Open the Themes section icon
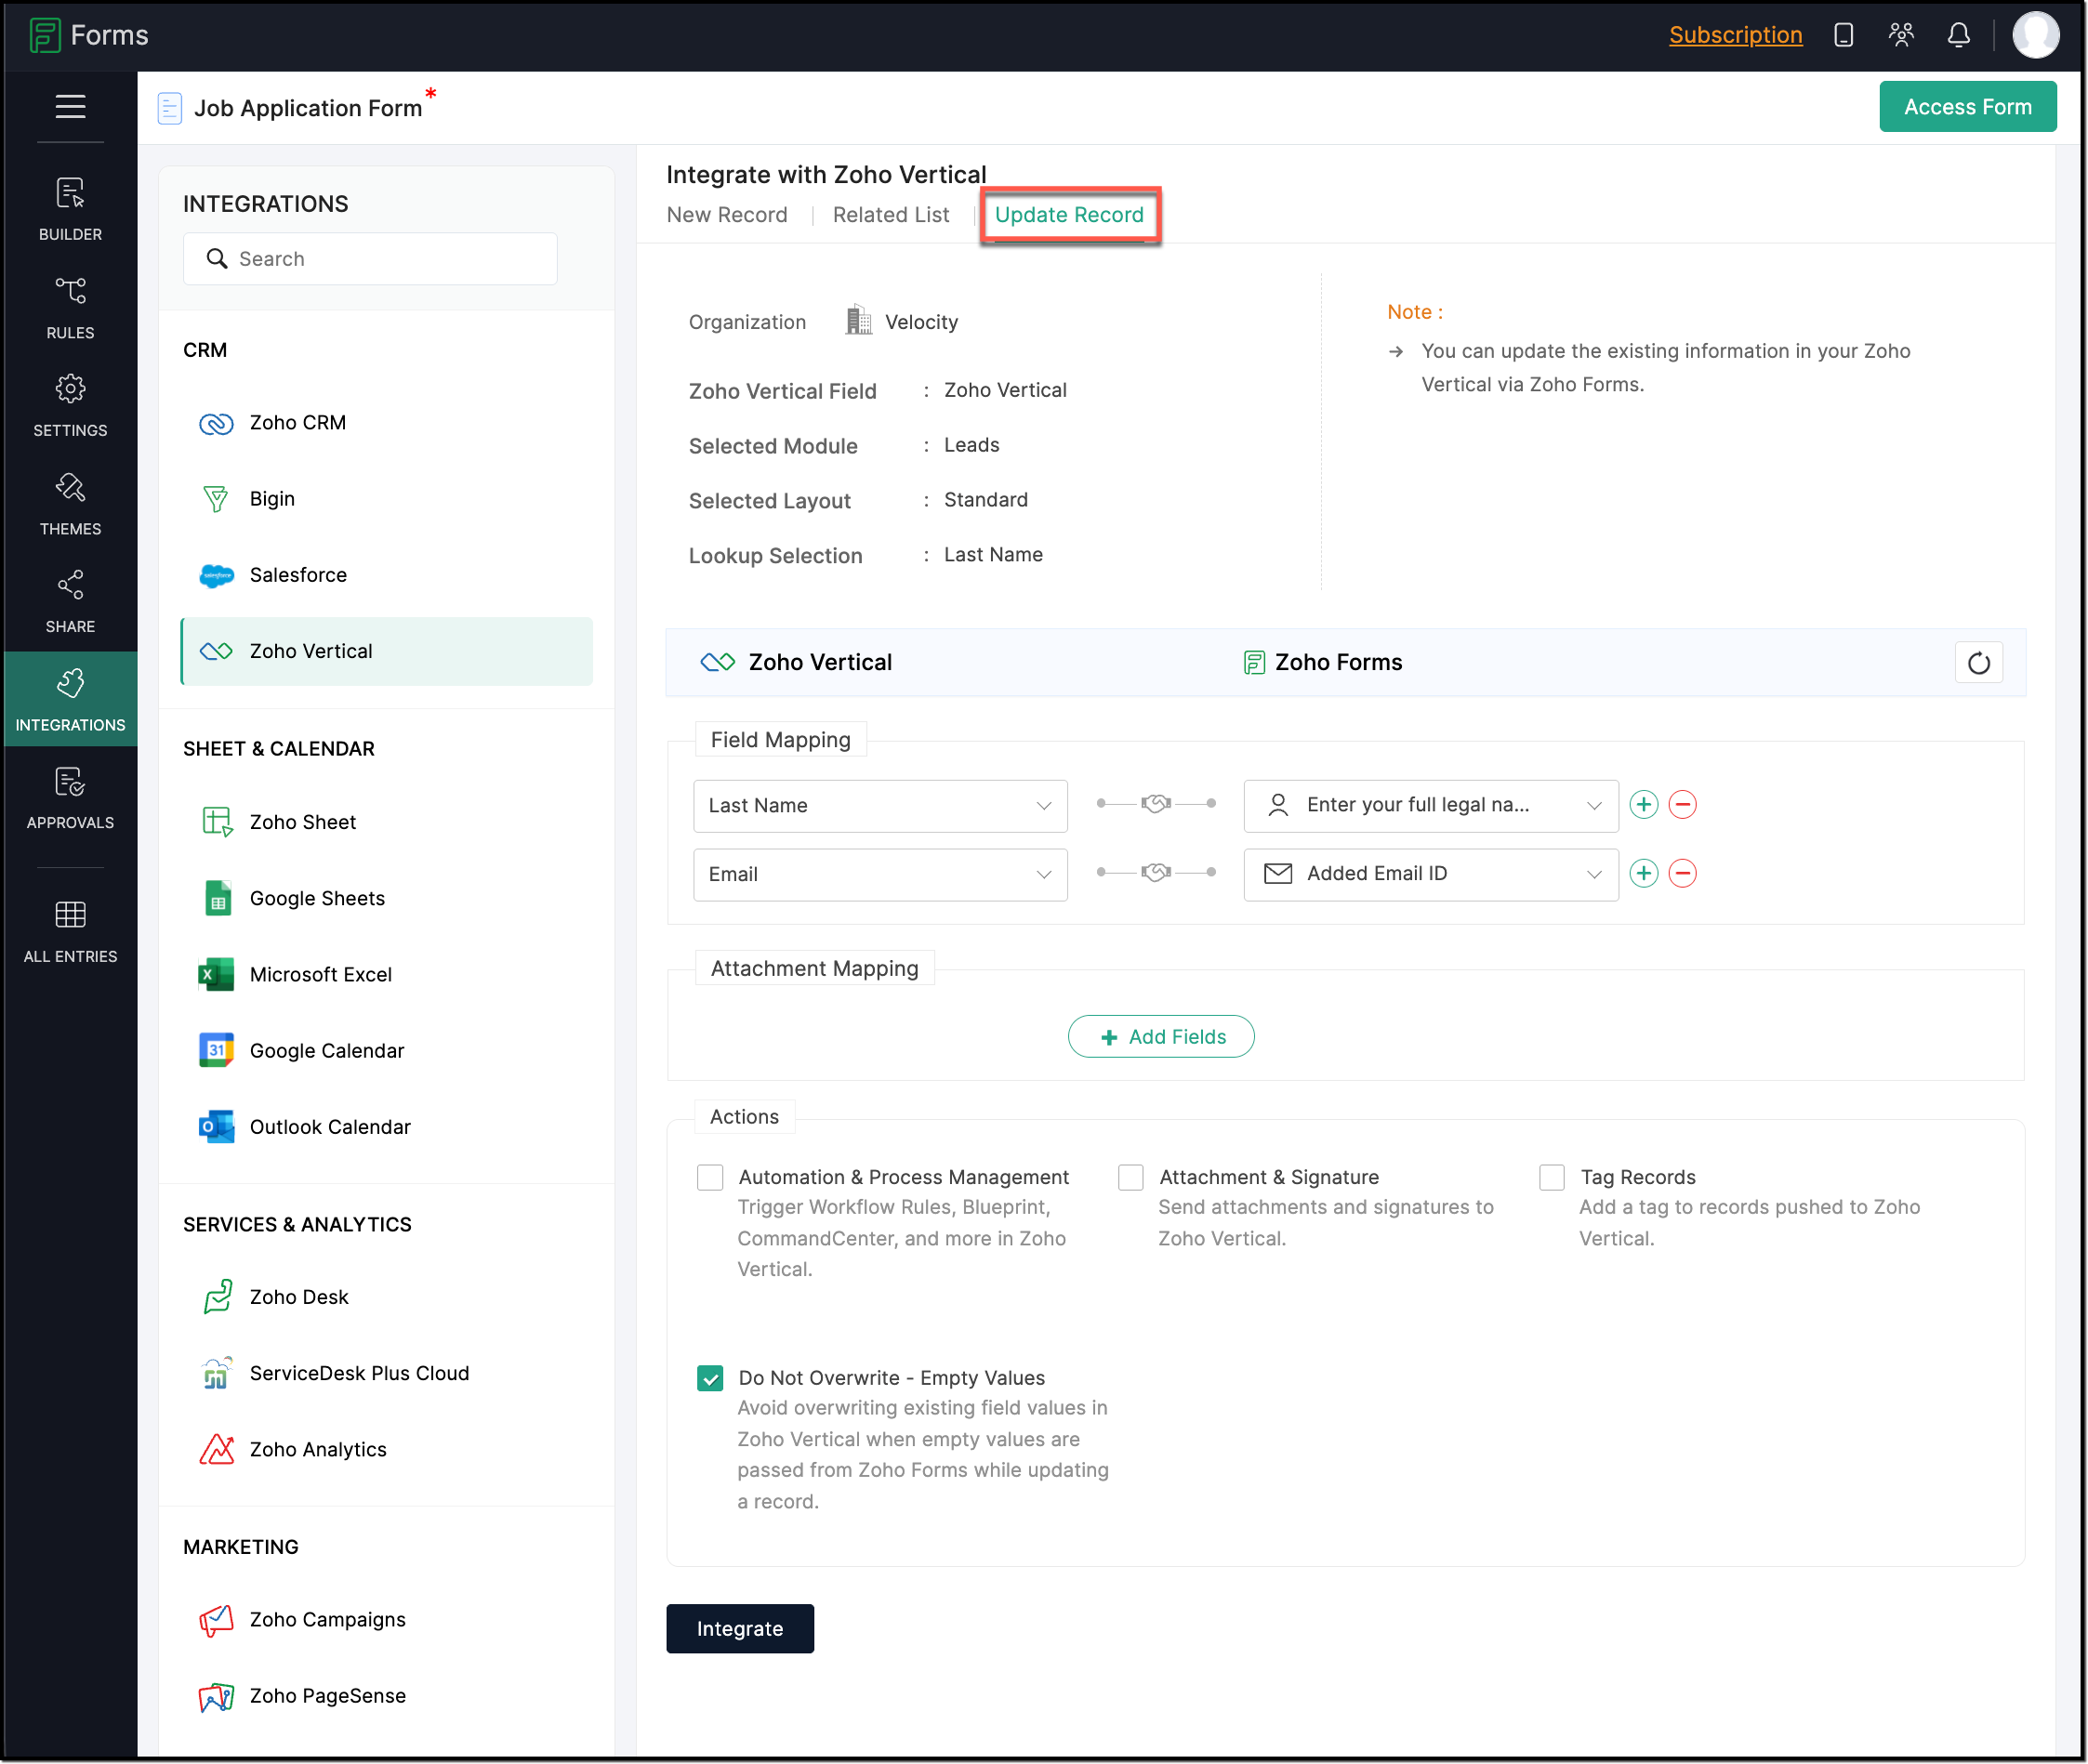 tap(70, 488)
